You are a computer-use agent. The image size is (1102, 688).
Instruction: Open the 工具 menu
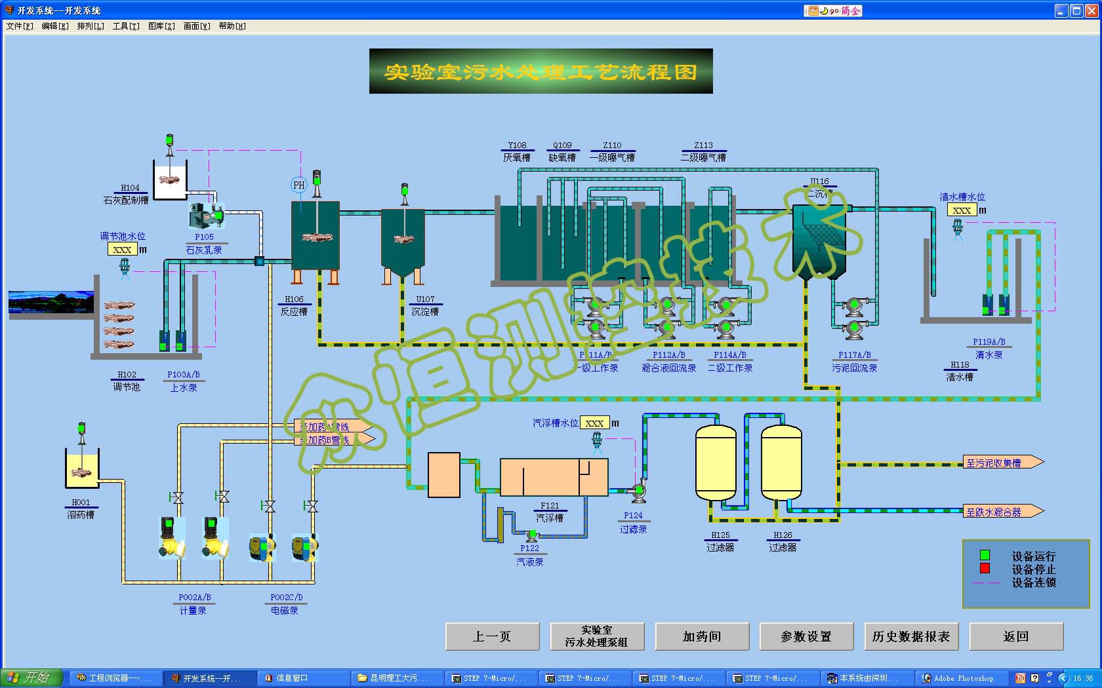pyautogui.click(x=125, y=26)
